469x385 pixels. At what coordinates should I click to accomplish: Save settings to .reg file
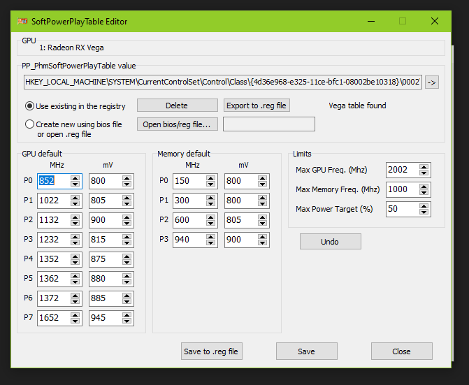click(x=212, y=351)
